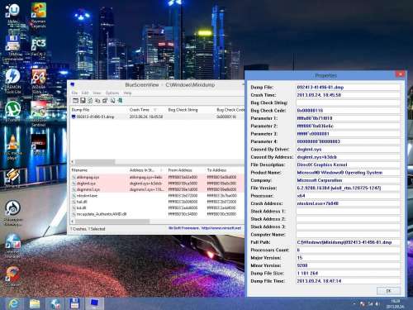Open Advanced Options from BlueScreenView toolbar's first icon
Screen dimensions: 413x310
75,101
